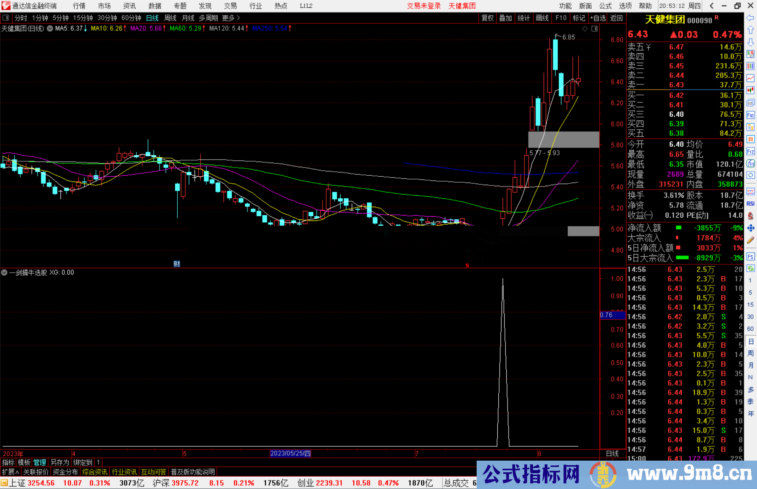Open the F10 company info sidebar icon

750,115
